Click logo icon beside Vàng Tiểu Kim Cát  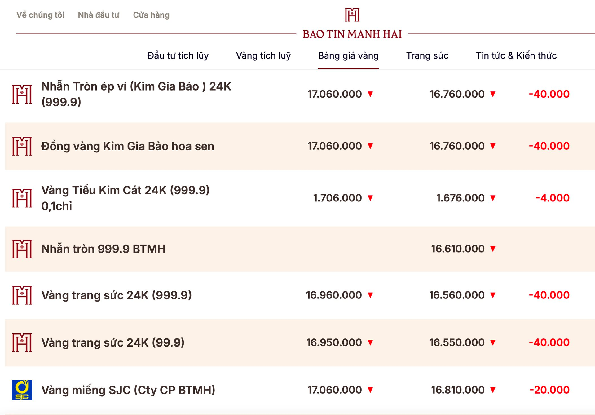click(22, 198)
